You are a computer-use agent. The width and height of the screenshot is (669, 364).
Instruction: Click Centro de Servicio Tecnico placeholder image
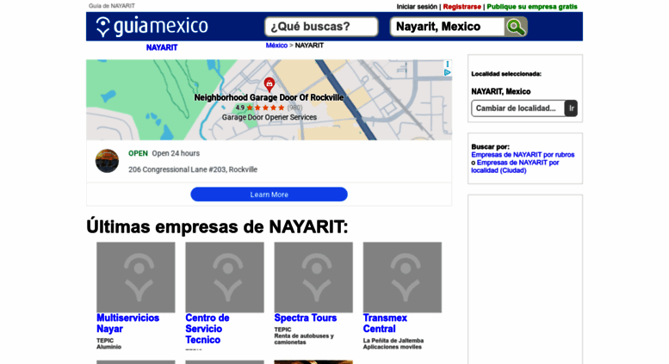(x=225, y=277)
